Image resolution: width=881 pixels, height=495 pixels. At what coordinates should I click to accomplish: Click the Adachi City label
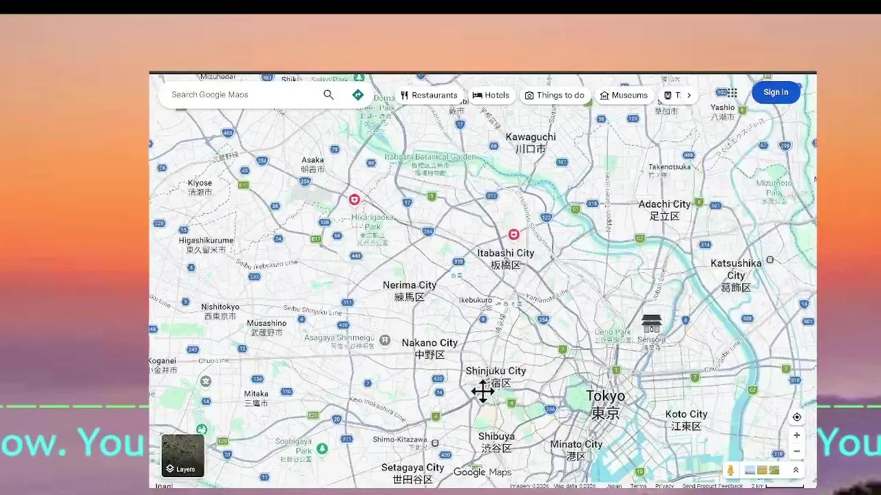pyautogui.click(x=664, y=210)
